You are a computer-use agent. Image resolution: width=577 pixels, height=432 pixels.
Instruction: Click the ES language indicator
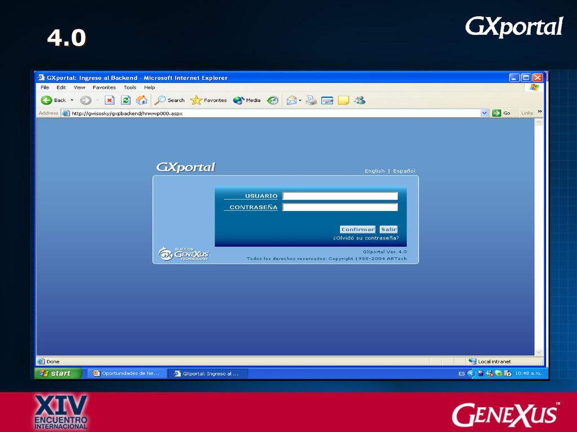pyautogui.click(x=461, y=373)
